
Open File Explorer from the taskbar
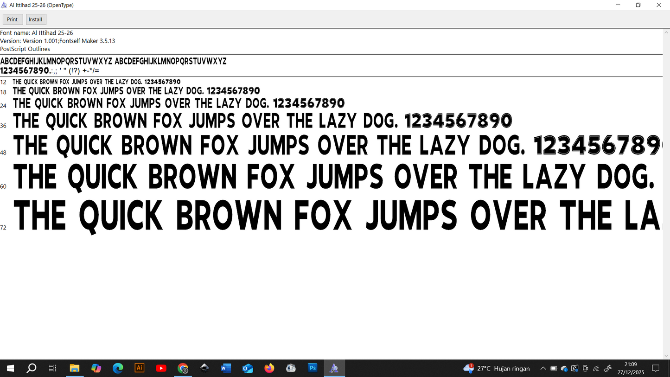[x=74, y=368]
